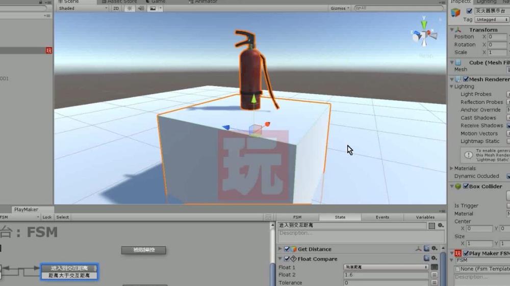510x286 pixels.
Task: Select the 进入到交互距离 state node
Action: click(69, 268)
